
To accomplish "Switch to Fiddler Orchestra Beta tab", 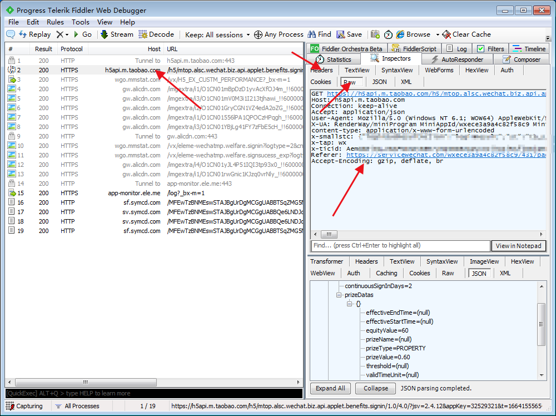I will [x=346, y=48].
